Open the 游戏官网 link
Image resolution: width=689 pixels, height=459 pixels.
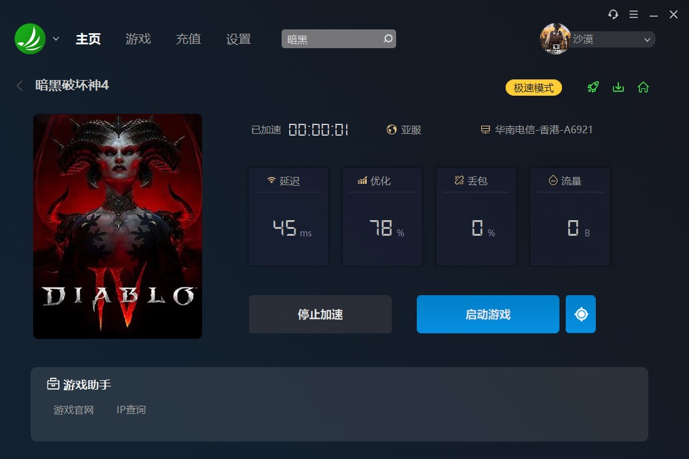74,410
